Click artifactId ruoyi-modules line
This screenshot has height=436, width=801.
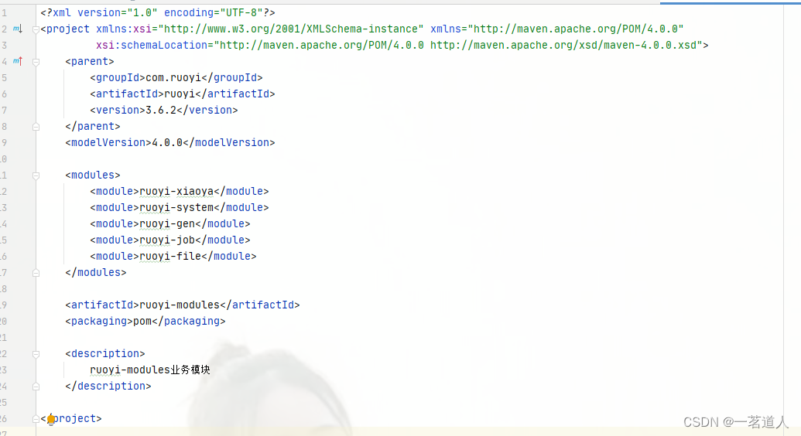click(x=183, y=305)
